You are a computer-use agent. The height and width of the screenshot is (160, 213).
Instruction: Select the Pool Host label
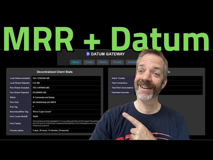(x=14, y=102)
